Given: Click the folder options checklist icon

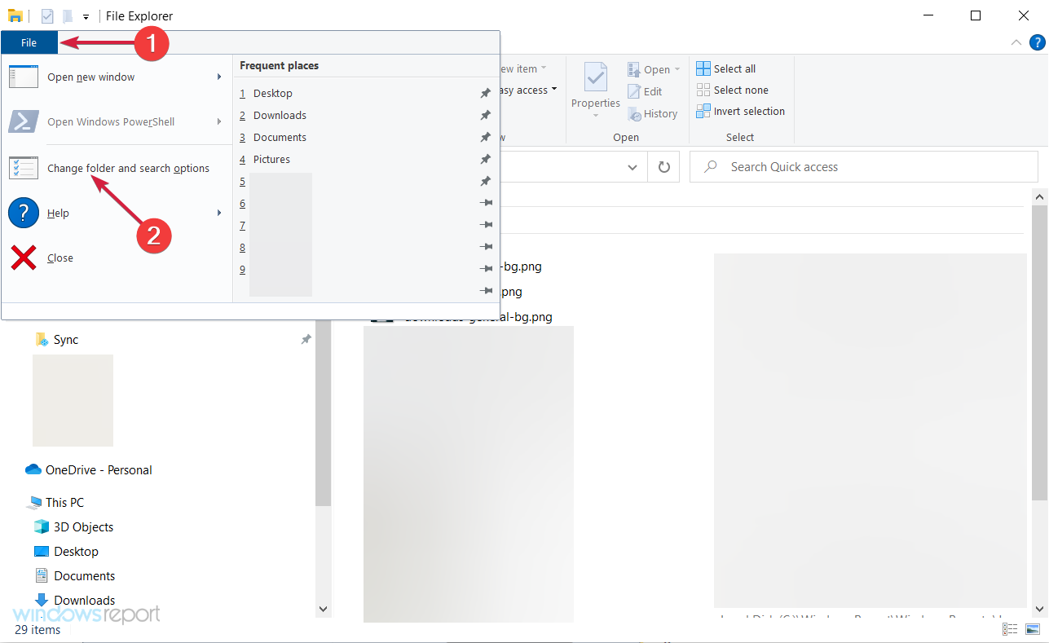Looking at the screenshot, I should [x=24, y=168].
